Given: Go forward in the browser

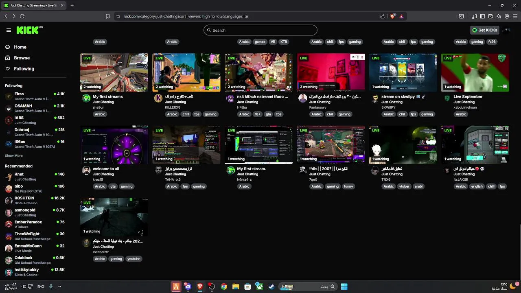Looking at the screenshot, I should [14, 16].
